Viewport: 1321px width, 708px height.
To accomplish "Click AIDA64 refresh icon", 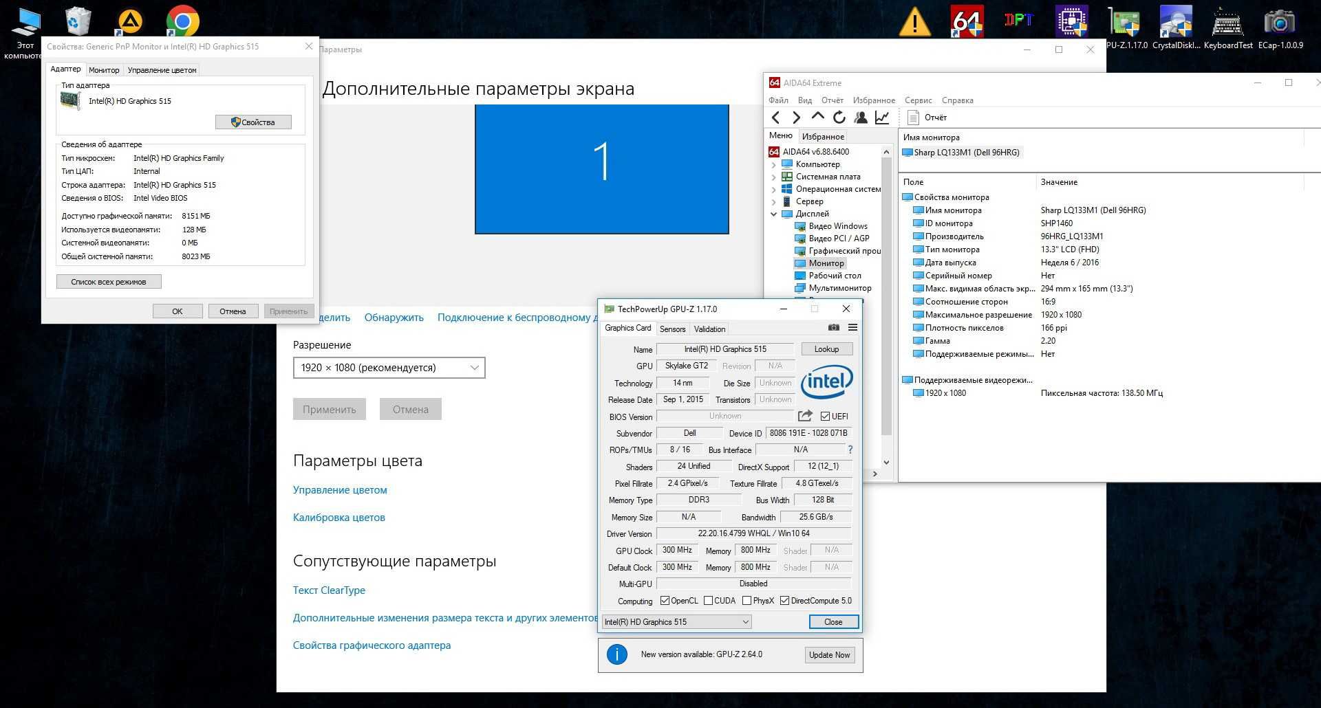I will (x=839, y=118).
